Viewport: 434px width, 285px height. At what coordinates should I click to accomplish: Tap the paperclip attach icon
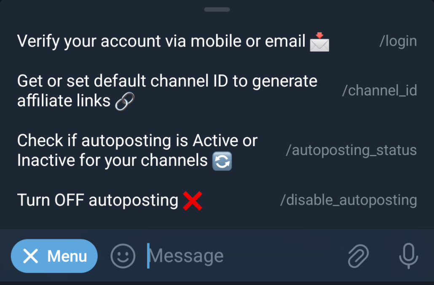[x=358, y=256]
